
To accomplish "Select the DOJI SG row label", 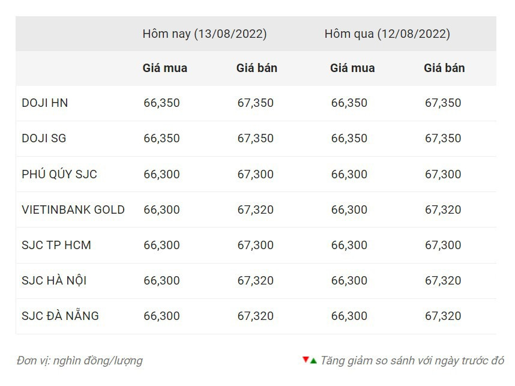I will (x=44, y=139).
